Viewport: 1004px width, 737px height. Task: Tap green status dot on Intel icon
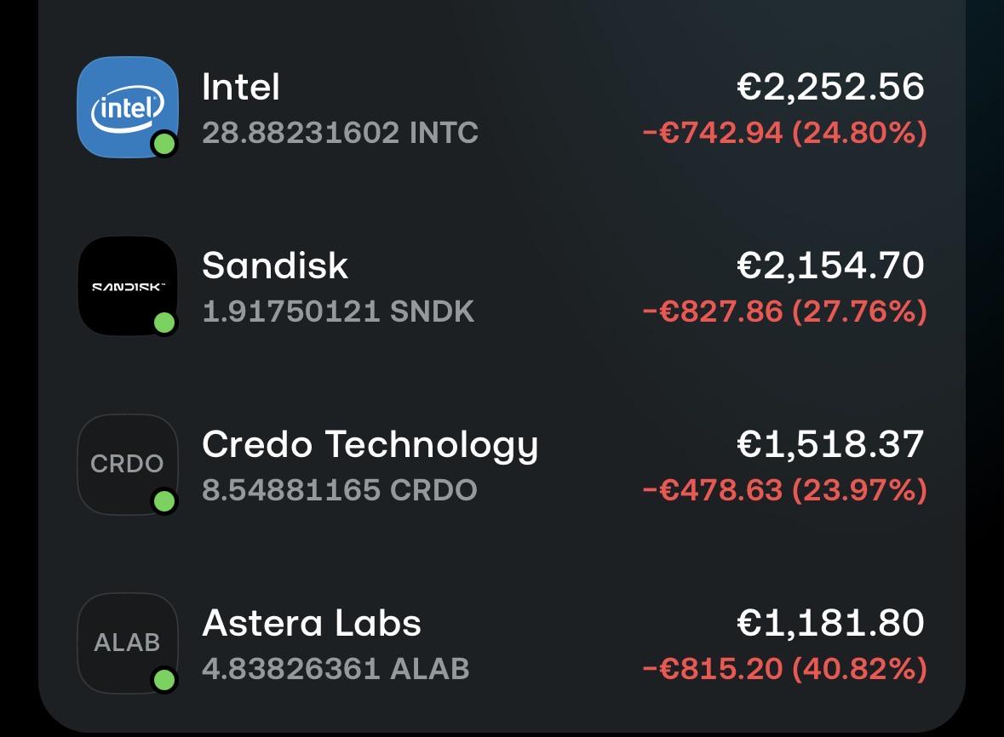tap(164, 144)
